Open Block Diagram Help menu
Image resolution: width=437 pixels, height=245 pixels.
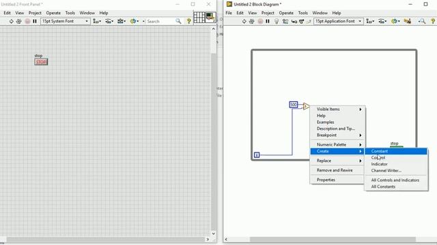coord(337,13)
